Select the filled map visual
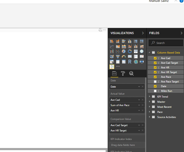 point(112,56)
